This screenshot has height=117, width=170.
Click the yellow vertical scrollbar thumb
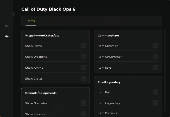pos(165,62)
